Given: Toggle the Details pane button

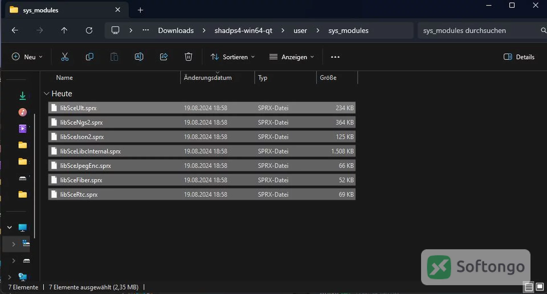Looking at the screenshot, I should coord(519,57).
